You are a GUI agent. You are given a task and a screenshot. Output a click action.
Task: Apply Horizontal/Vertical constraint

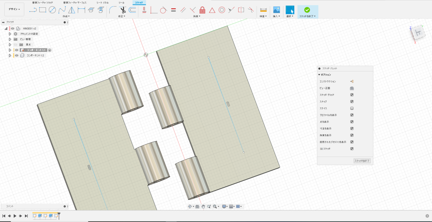tap(144, 10)
